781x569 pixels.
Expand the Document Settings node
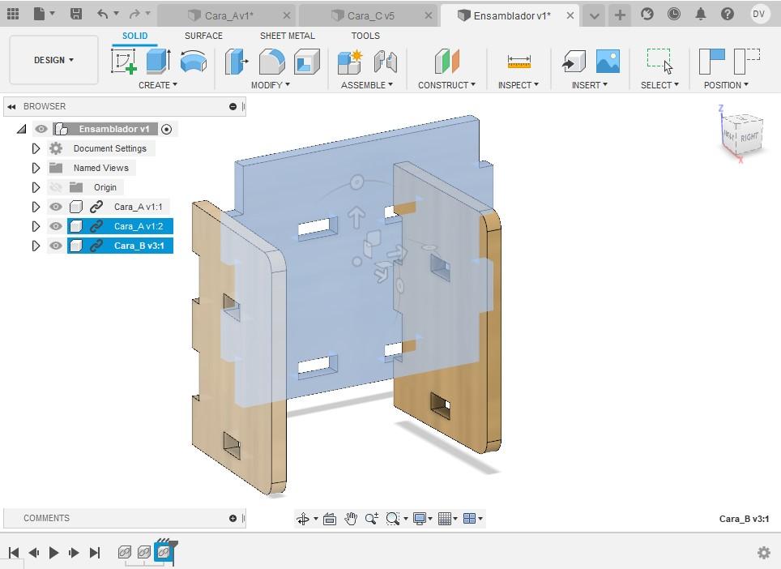[36, 148]
